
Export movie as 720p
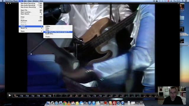click(58, 28)
